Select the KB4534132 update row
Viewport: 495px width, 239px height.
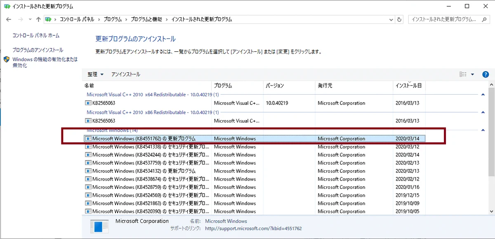[255, 171]
